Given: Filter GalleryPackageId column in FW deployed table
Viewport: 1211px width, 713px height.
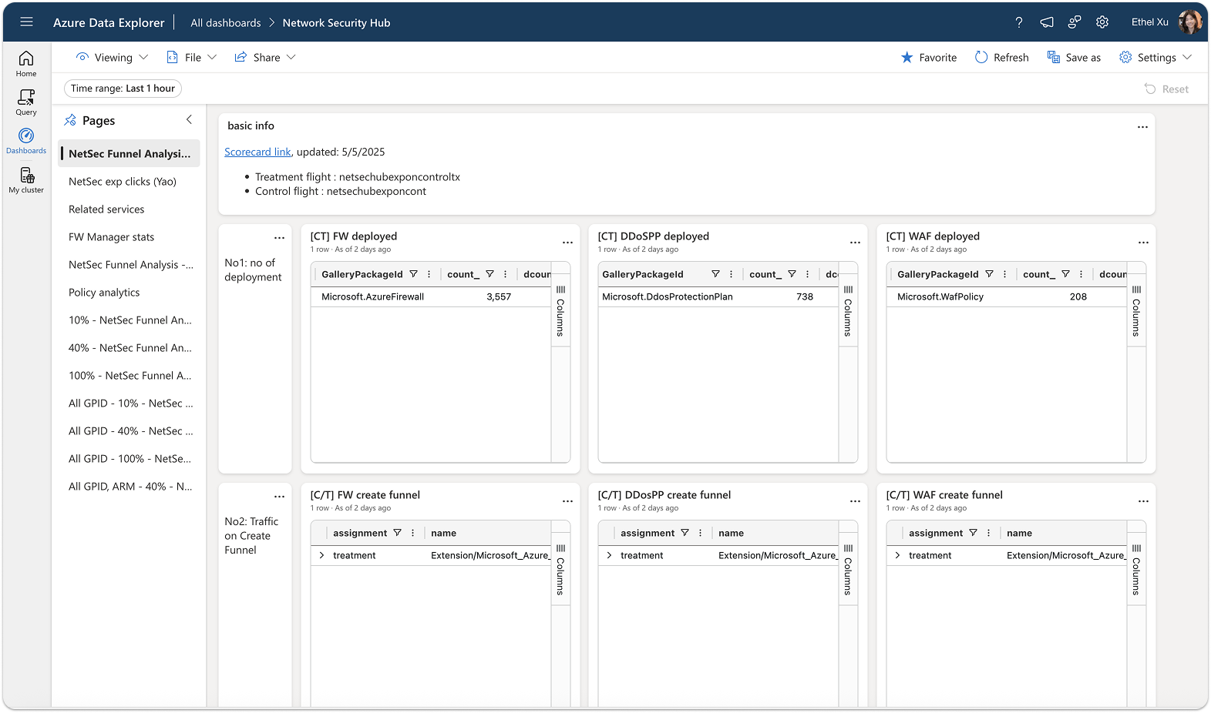Looking at the screenshot, I should coord(413,274).
